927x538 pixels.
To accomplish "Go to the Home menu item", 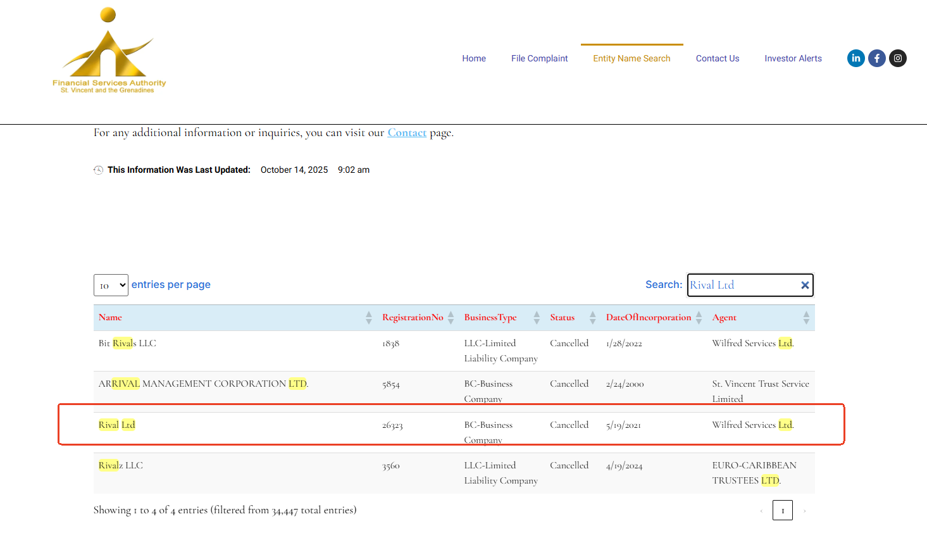I will [474, 58].
